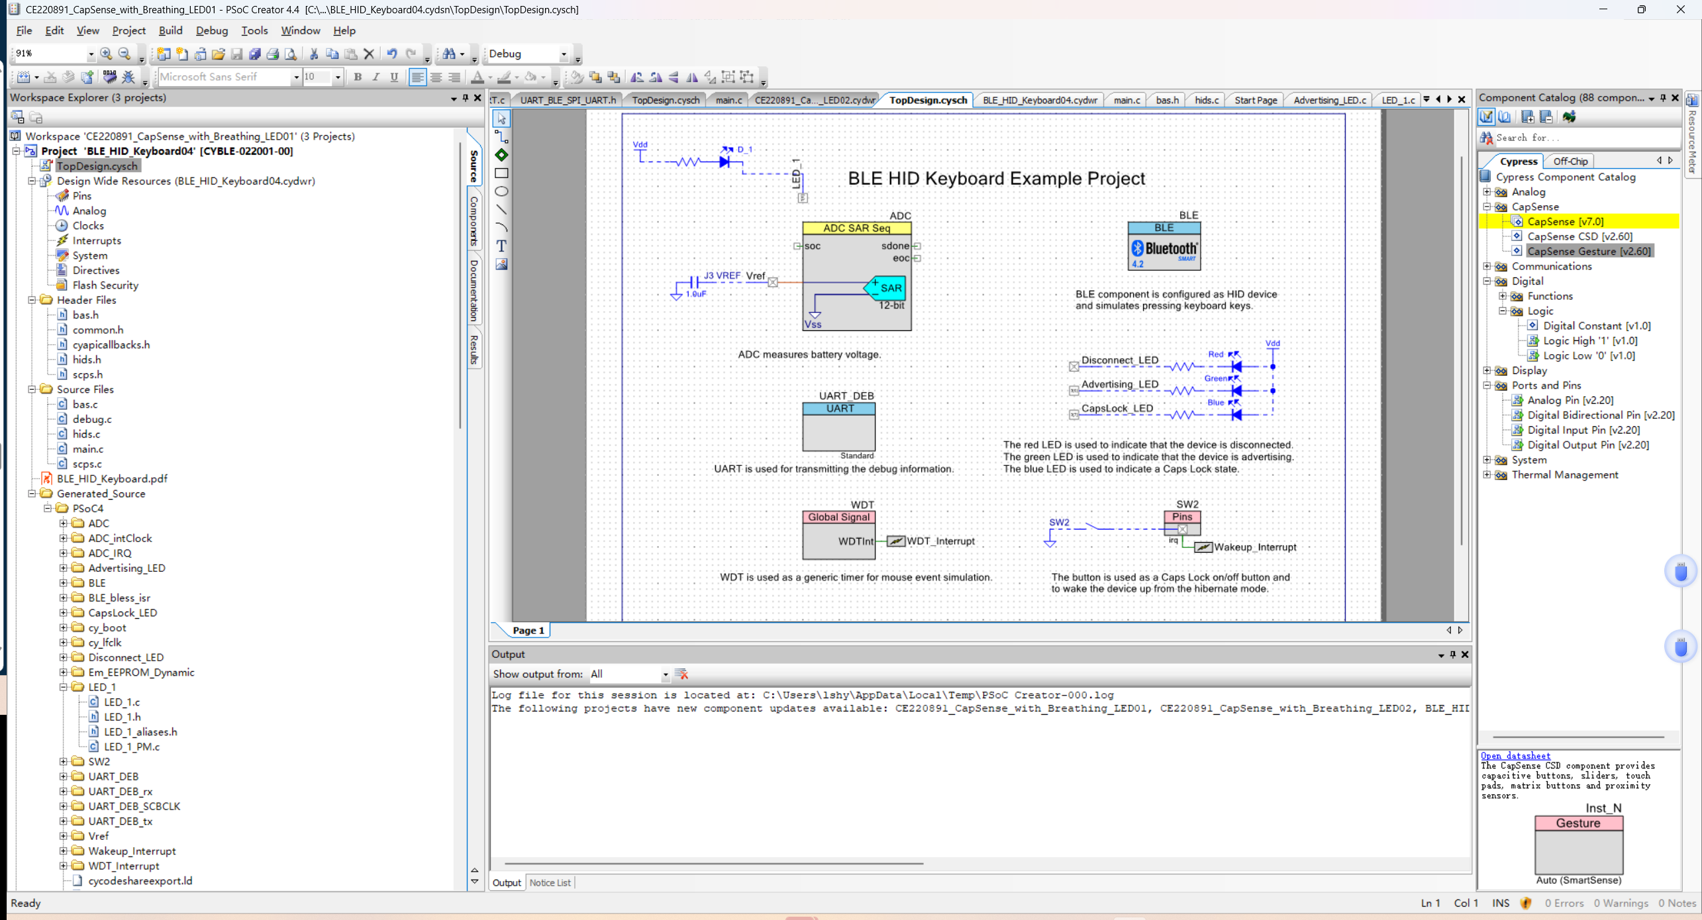
Task: Select the arc drawing tool
Action: click(x=501, y=227)
